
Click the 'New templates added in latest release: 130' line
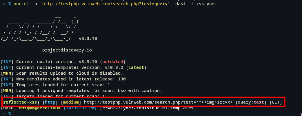coord(71,79)
